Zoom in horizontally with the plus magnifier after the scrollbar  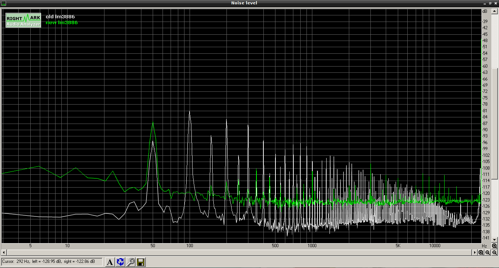481,253
